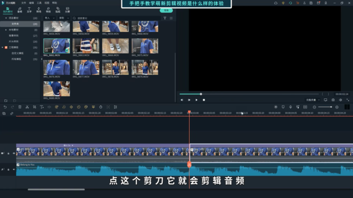The height and width of the screenshot is (198, 353).
Task: Collapse the 项目素材 tree node
Action: (x=6, y=18)
